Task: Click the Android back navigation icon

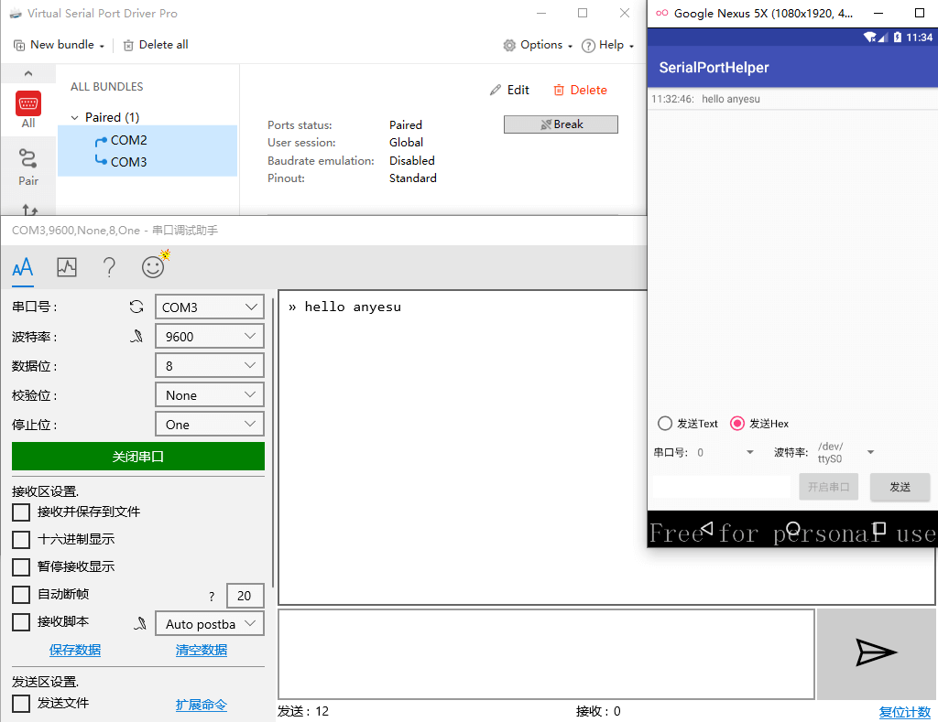Action: click(x=707, y=528)
